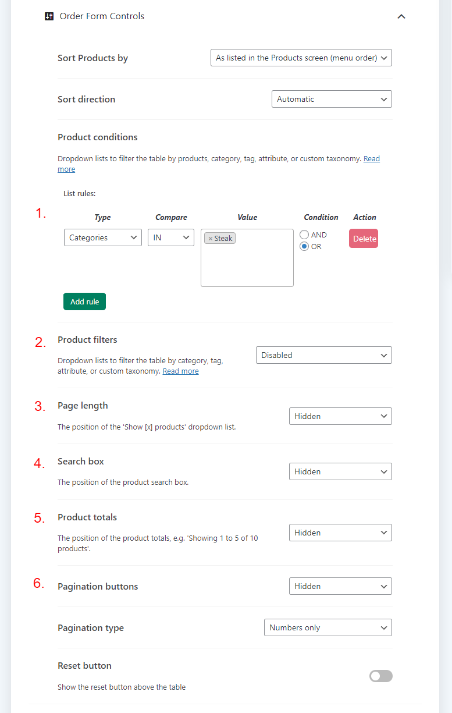Open Product conditions Read more link

coord(371,159)
